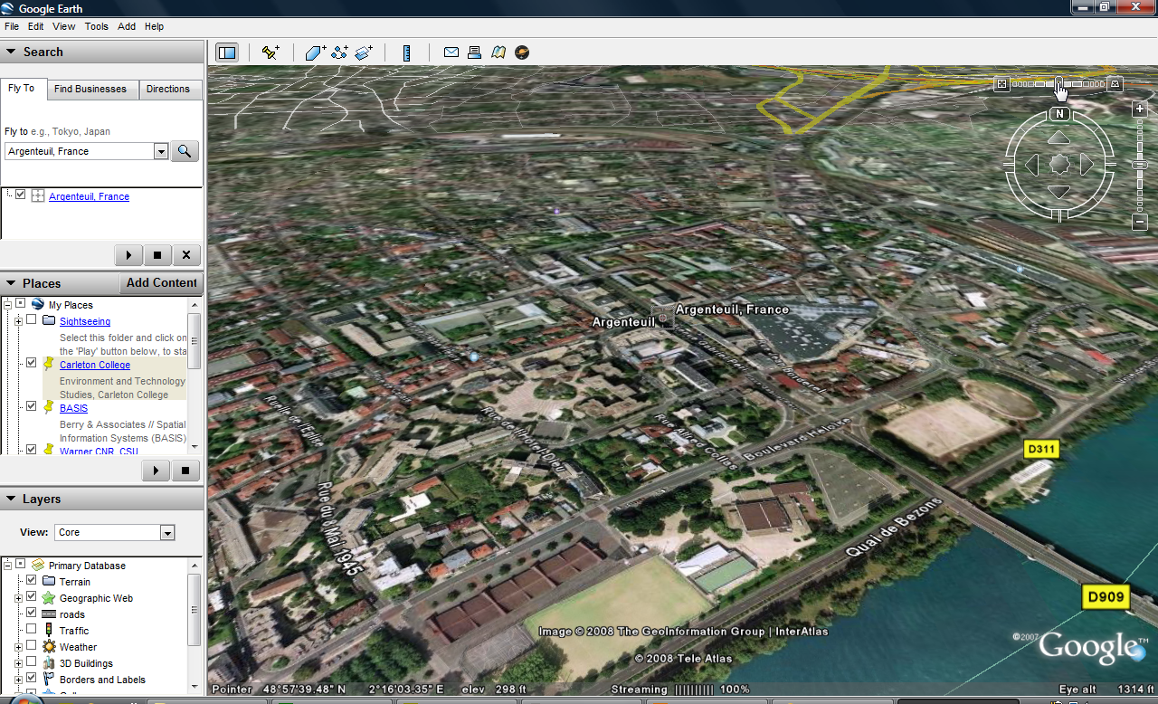Open the Layers View dropdown

point(167,533)
